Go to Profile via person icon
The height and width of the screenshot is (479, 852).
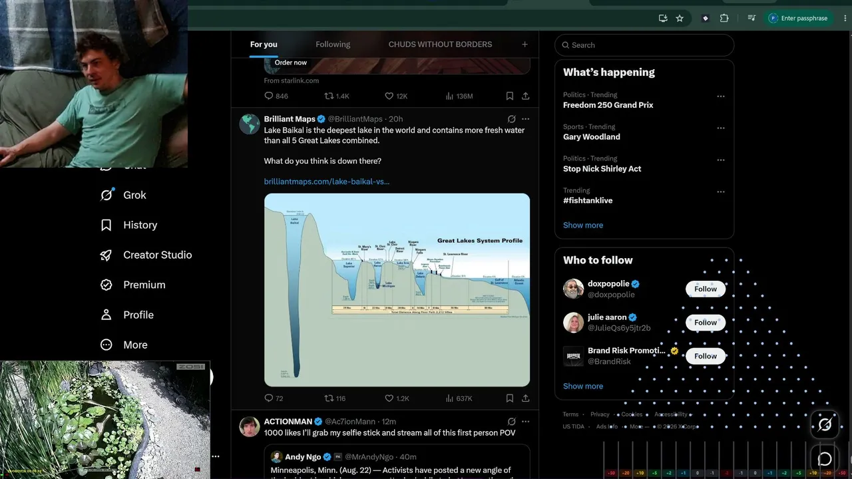[x=106, y=315]
